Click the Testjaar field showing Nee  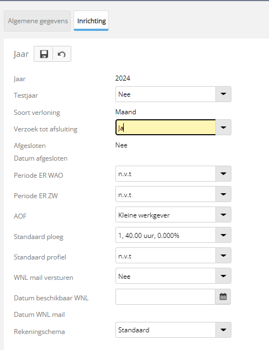[x=166, y=94]
